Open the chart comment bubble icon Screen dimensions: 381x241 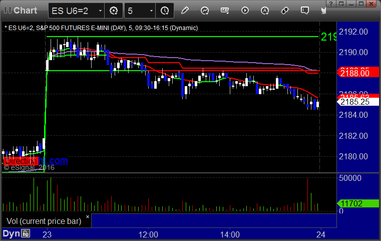[305, 11]
